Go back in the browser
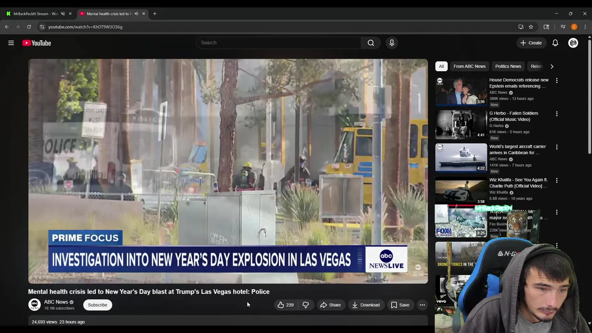The image size is (592, 333). coord(7,27)
